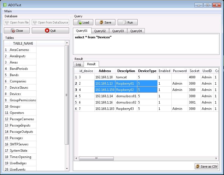Select the DeviceSlaves table
Viewport: 224px width, 175px height.
[23, 88]
